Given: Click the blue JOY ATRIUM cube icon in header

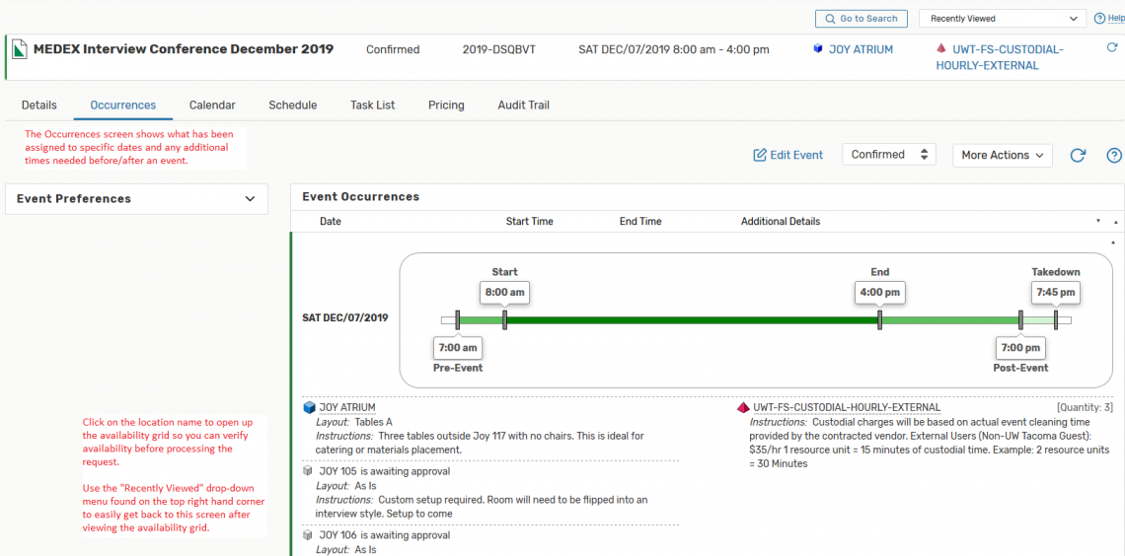Looking at the screenshot, I should coord(818,49).
